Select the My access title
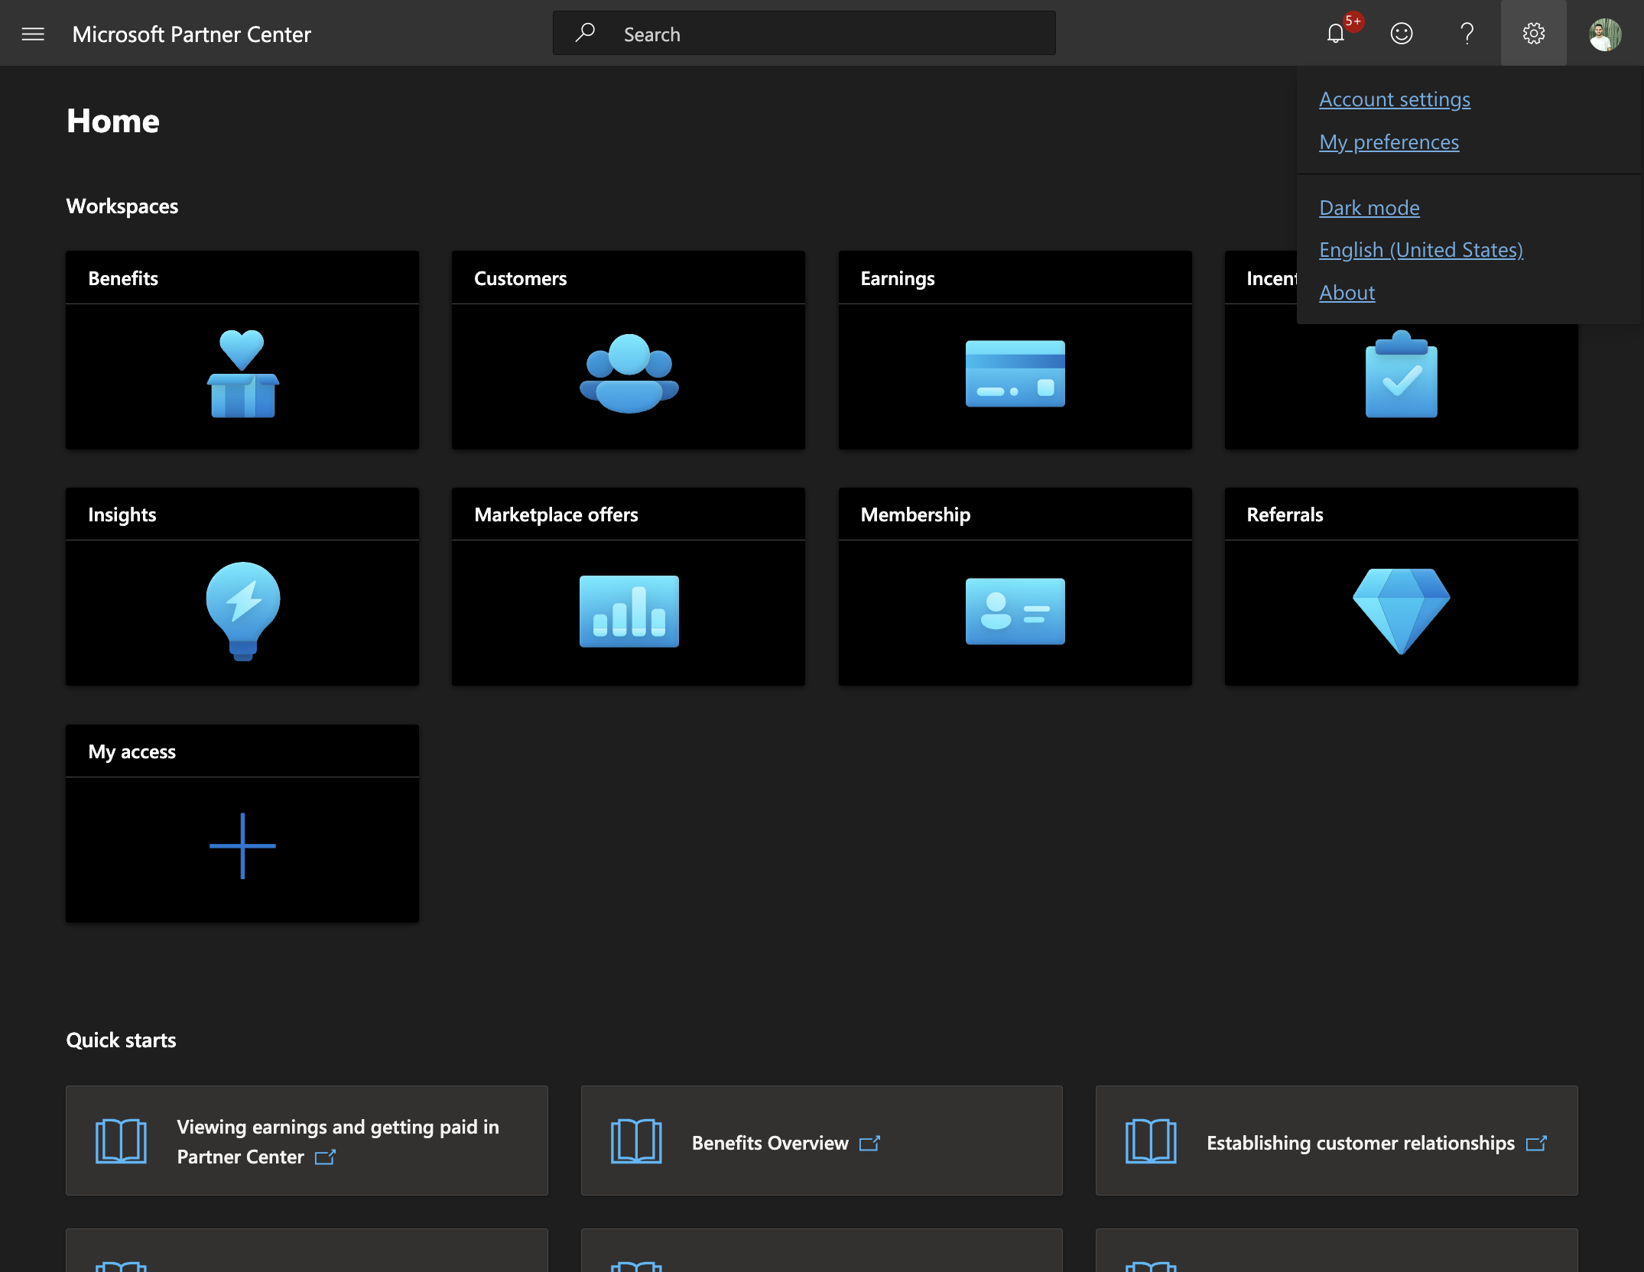Image resolution: width=1644 pixels, height=1272 pixels. point(132,752)
